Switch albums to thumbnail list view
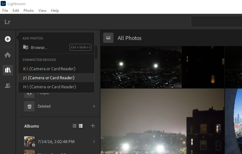The width and height of the screenshot is (242, 154). pos(81,126)
